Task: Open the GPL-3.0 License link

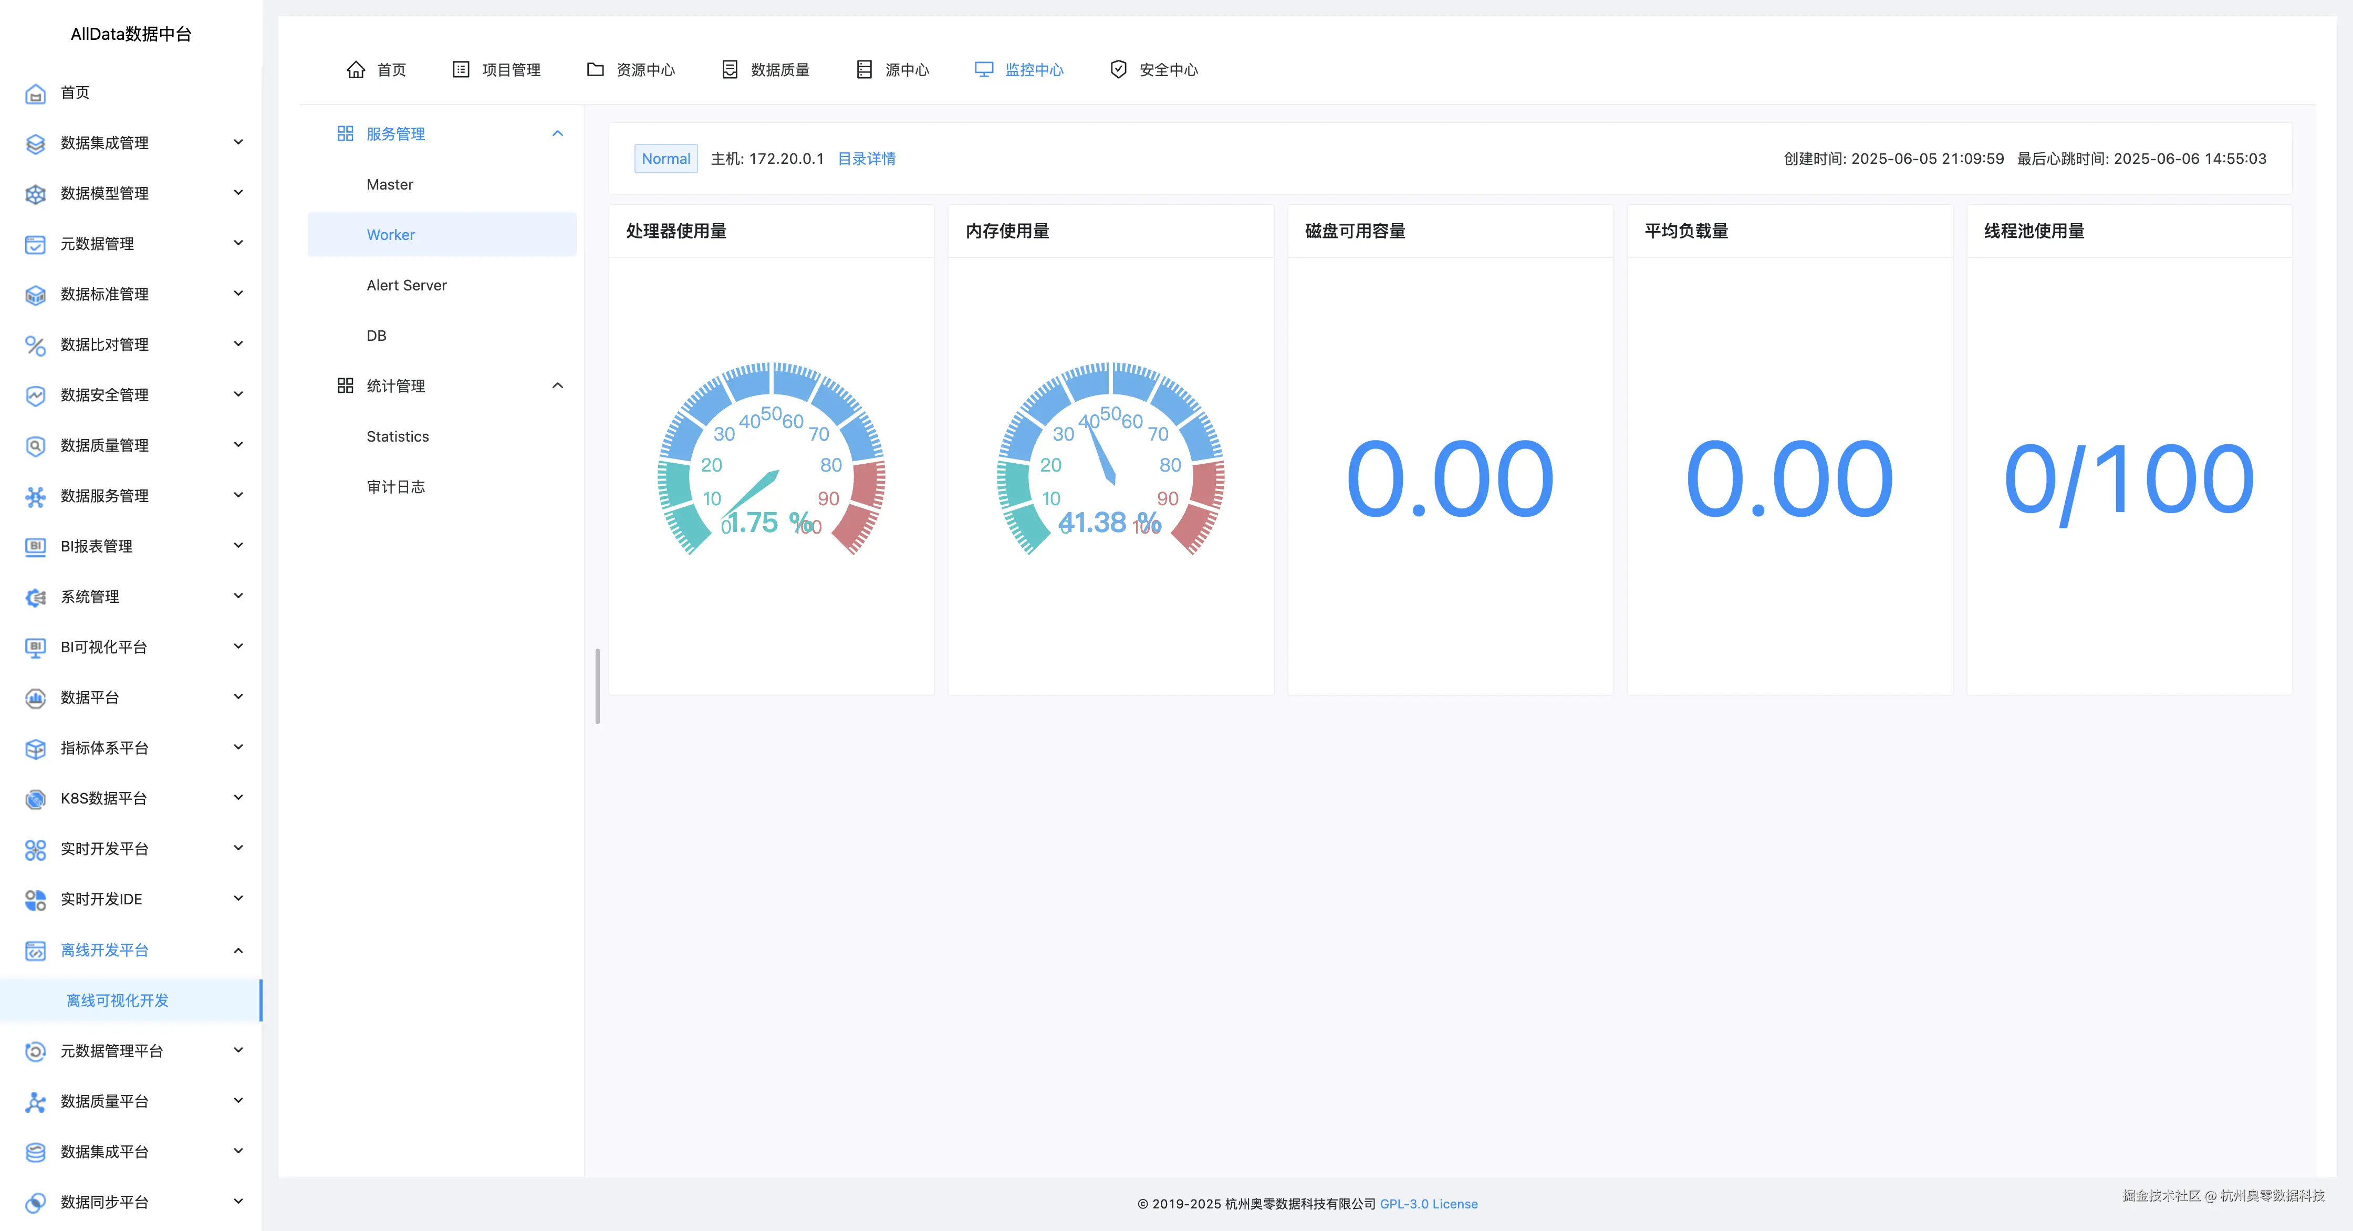Action: pyautogui.click(x=1428, y=1204)
